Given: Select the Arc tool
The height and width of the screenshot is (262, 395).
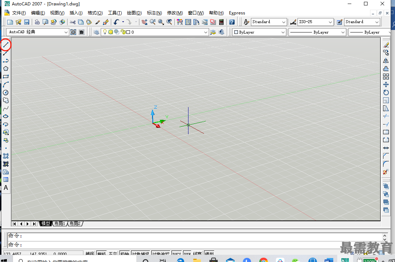Looking at the screenshot, I should pos(6,84).
